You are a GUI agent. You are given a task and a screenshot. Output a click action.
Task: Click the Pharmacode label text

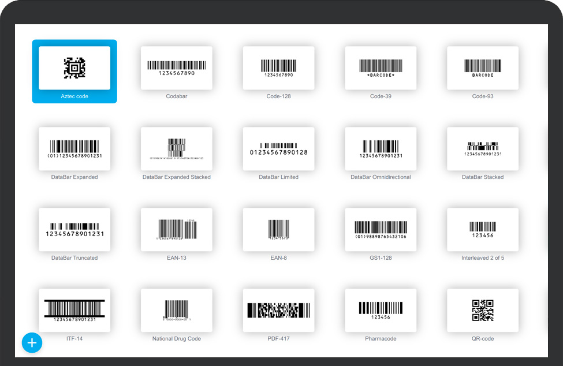(x=381, y=339)
